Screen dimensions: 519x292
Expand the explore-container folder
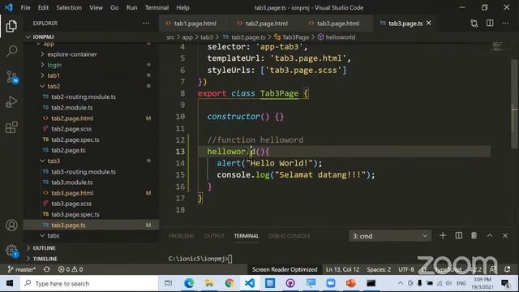tap(72, 54)
